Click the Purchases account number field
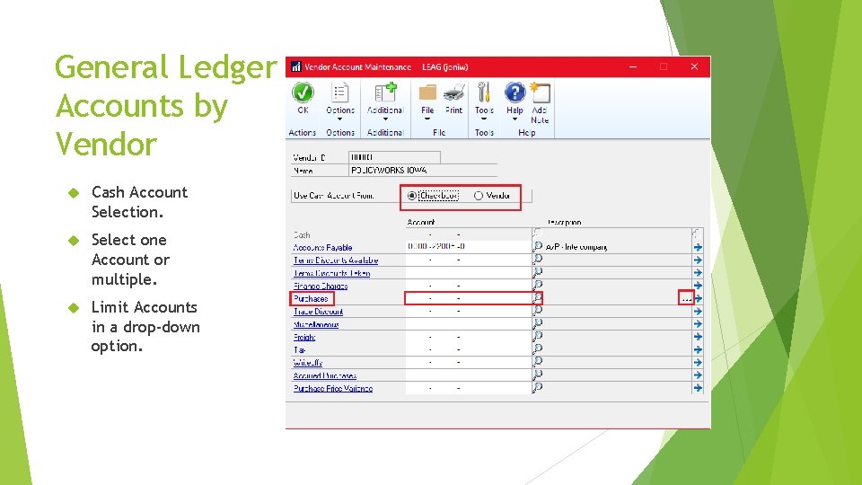Image resolution: width=862 pixels, height=485 pixels. [469, 298]
